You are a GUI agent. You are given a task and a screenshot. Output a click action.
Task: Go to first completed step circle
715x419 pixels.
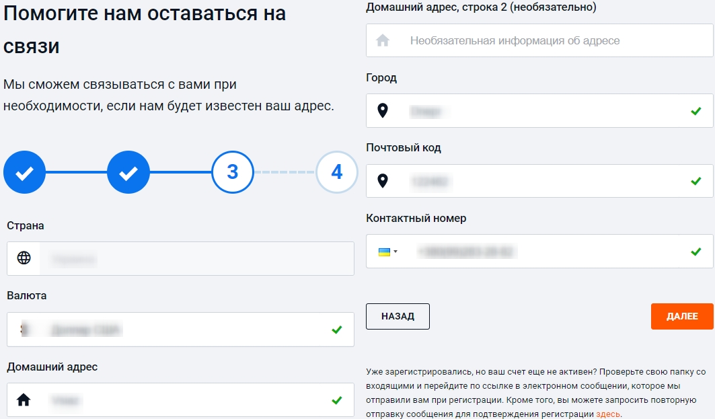(25, 172)
